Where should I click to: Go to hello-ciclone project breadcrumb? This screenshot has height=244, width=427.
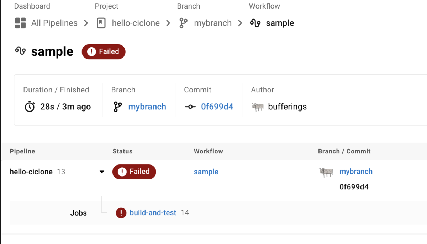click(136, 23)
